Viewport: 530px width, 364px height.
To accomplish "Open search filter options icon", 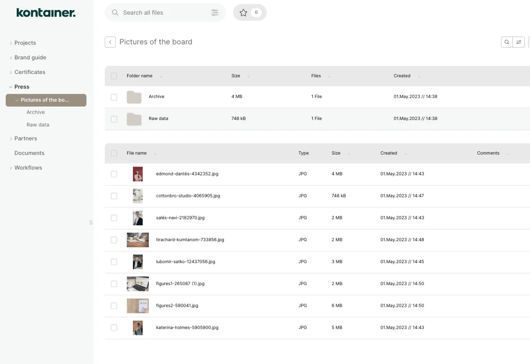I will point(215,13).
